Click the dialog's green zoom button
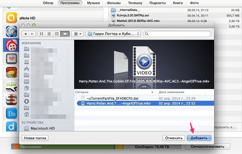This screenshot has height=154, width=242. point(34,25)
